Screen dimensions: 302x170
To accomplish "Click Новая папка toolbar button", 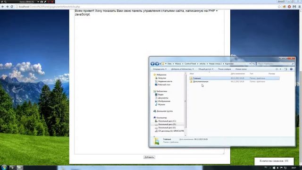I will tap(241, 69).
